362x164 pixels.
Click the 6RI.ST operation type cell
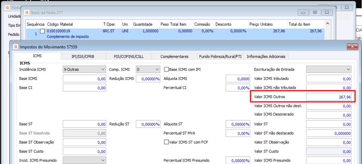(109, 31)
